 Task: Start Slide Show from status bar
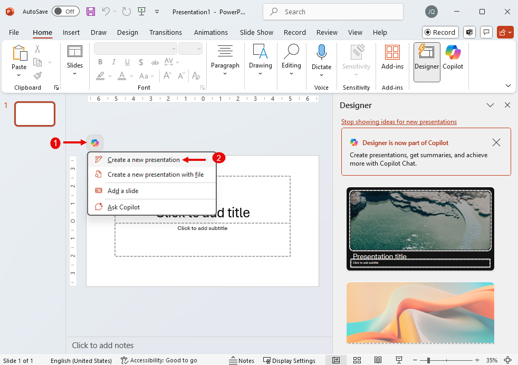[x=399, y=360]
